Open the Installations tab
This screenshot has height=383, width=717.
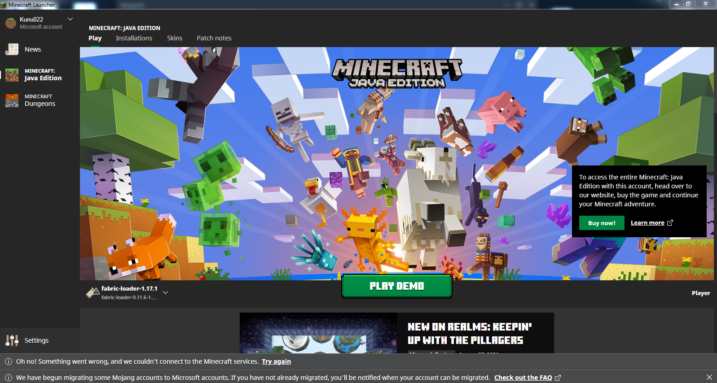pyautogui.click(x=134, y=38)
